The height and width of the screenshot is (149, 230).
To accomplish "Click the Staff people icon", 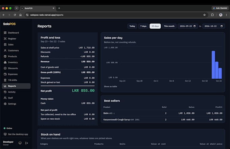I will (x=5, y=98).
